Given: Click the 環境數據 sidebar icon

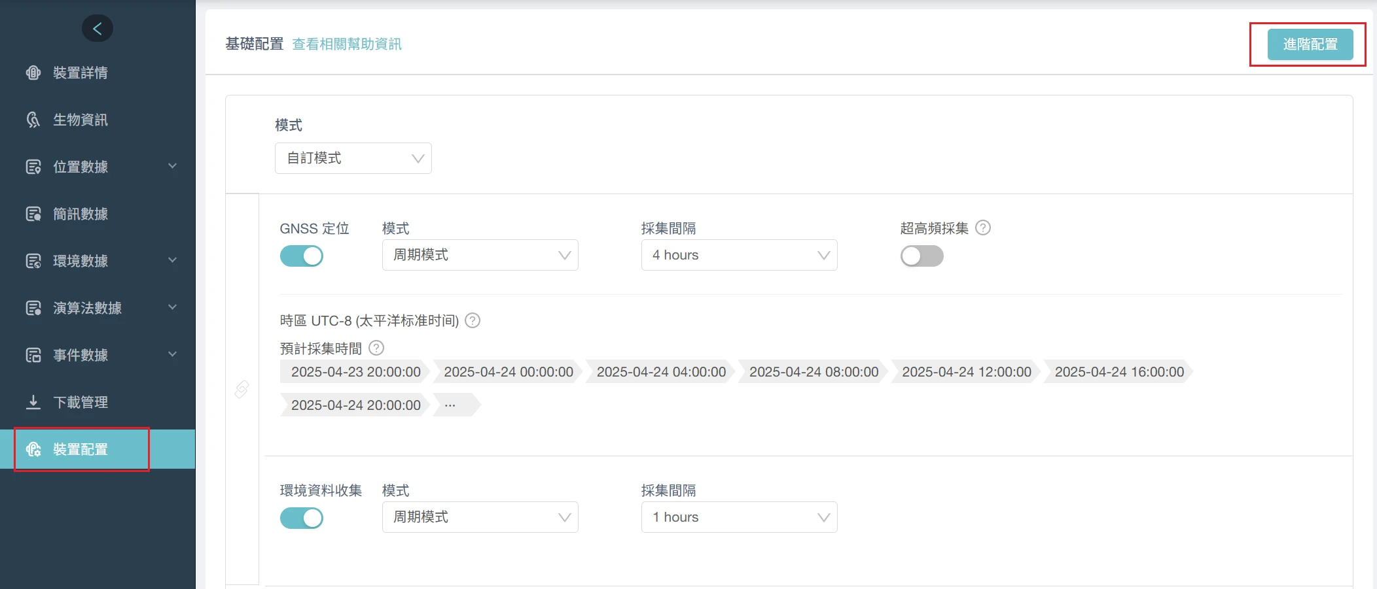Looking at the screenshot, I should tap(33, 261).
